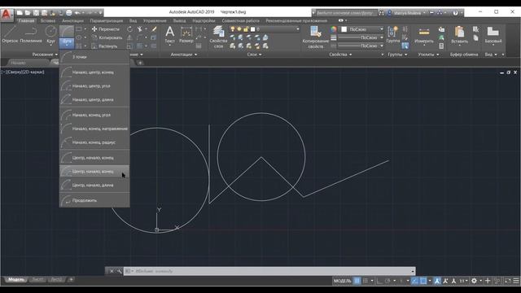The image size is (521, 293).
Task: Open the status bar customization menu icon
Action: [516, 281]
